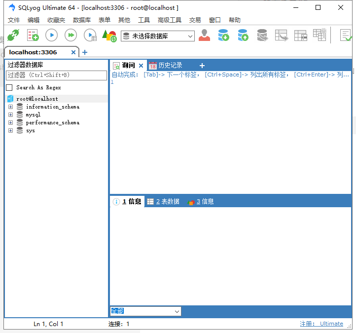The image size is (356, 333).
Task: Open the 交易 menu
Action: [x=195, y=20]
